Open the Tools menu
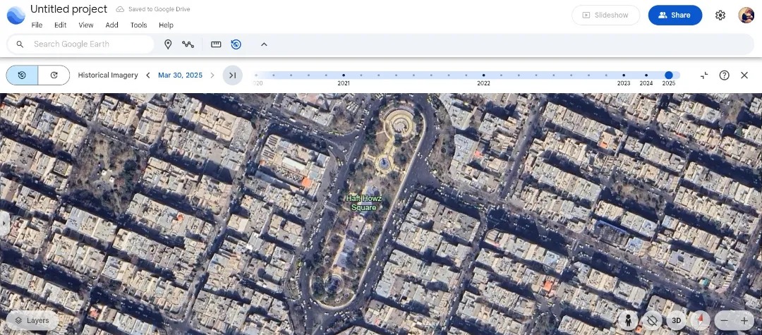 [x=138, y=25]
